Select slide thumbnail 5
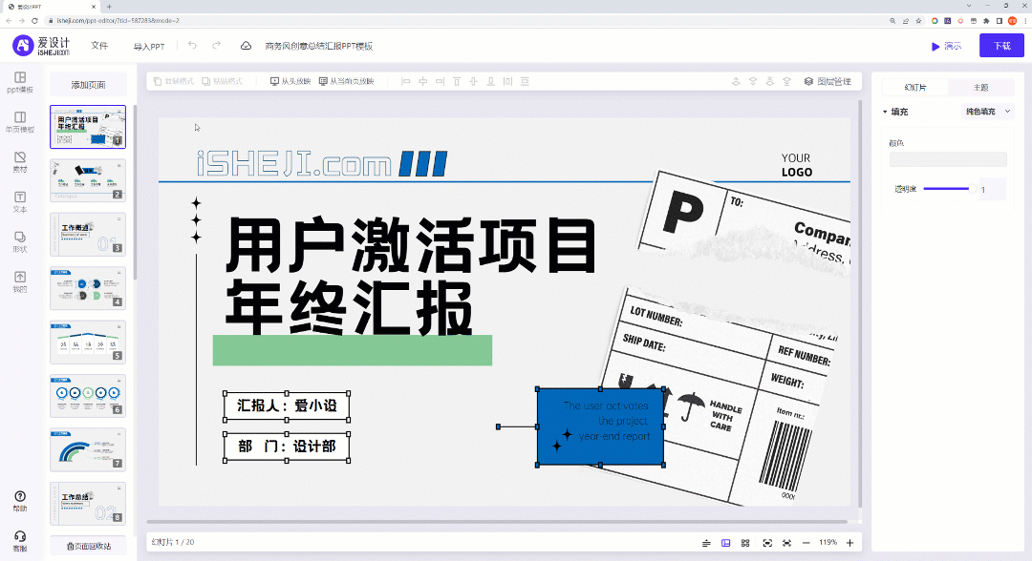This screenshot has height=561, width=1032. [88, 342]
